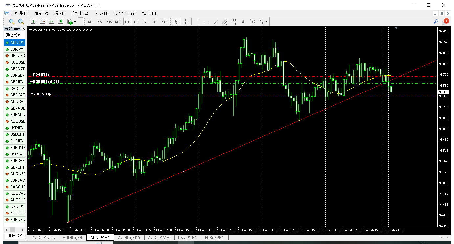Switch to H4 timeframe
The height and width of the screenshot is (244, 454).
[x=136, y=22]
